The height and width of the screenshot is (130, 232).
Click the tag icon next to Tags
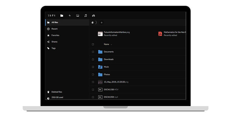tap(48, 48)
